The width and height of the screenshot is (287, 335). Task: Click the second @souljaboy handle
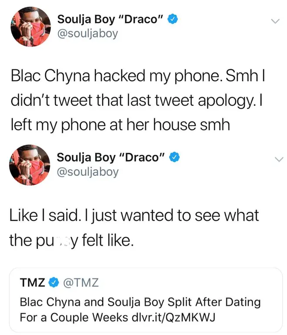click(x=88, y=172)
